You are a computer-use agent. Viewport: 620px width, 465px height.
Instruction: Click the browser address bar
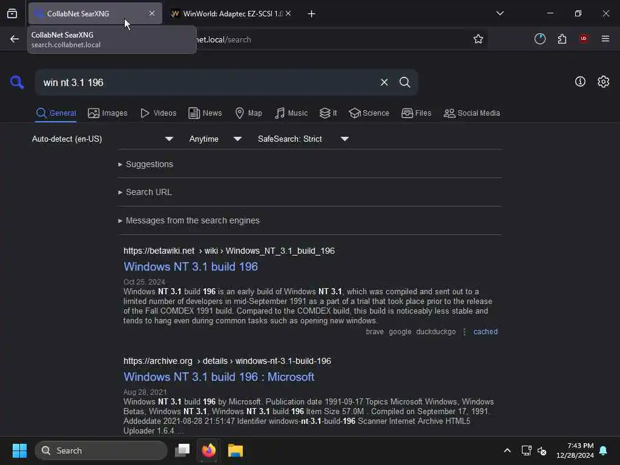[332, 39]
